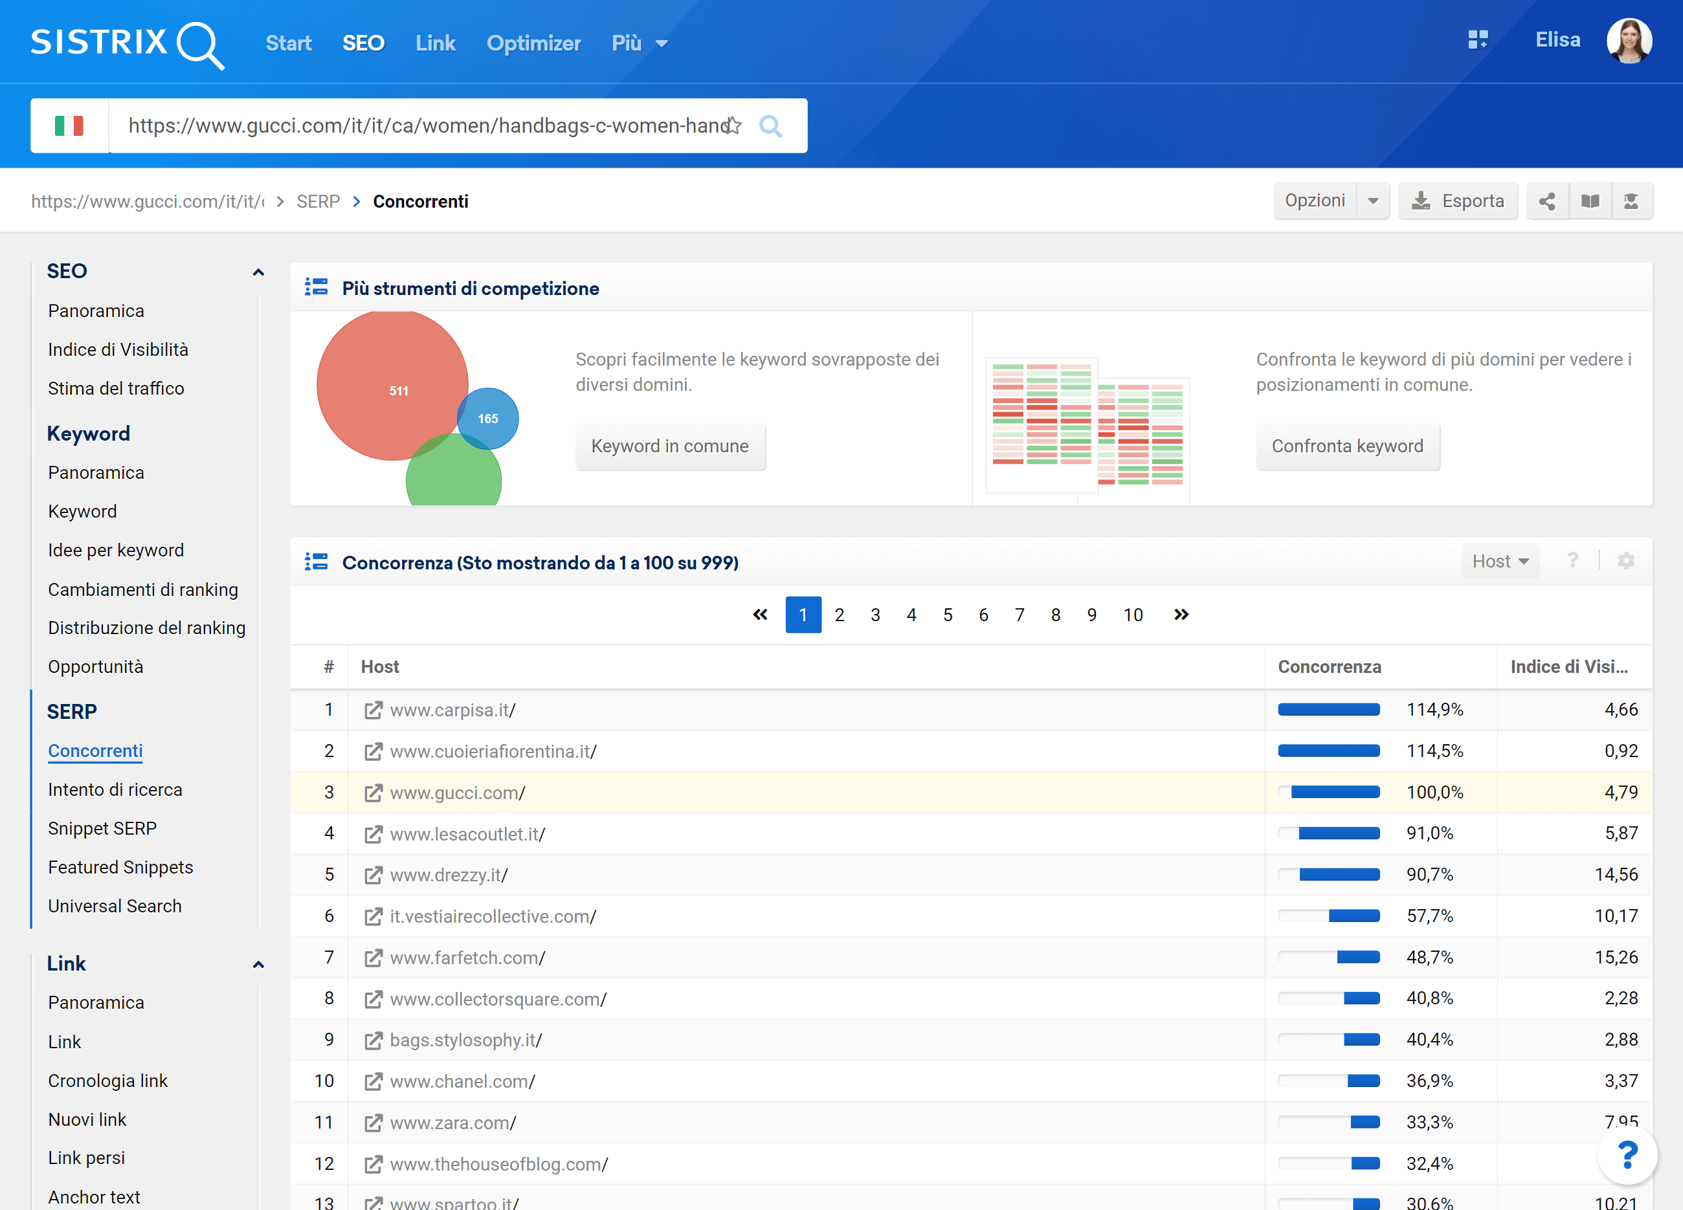
Task: Click the magnifier search icon
Action: click(770, 126)
